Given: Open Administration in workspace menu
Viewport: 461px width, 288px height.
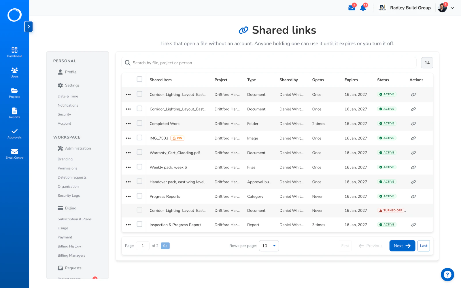Looking at the screenshot, I should (x=74, y=148).
